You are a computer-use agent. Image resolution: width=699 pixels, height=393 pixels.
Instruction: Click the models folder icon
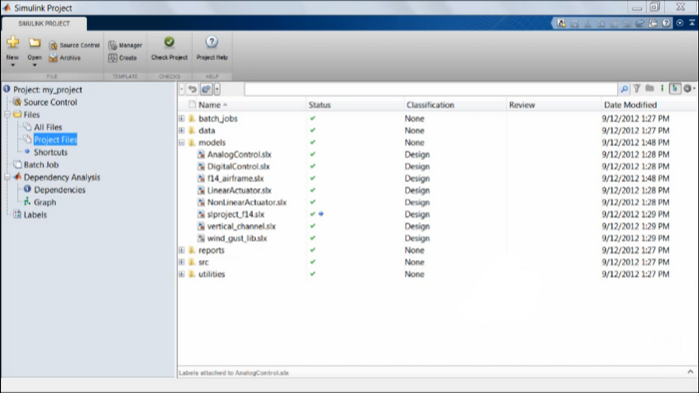pyautogui.click(x=192, y=143)
